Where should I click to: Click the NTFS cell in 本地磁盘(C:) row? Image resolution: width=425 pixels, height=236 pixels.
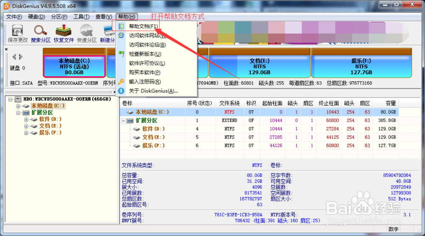coord(229,112)
